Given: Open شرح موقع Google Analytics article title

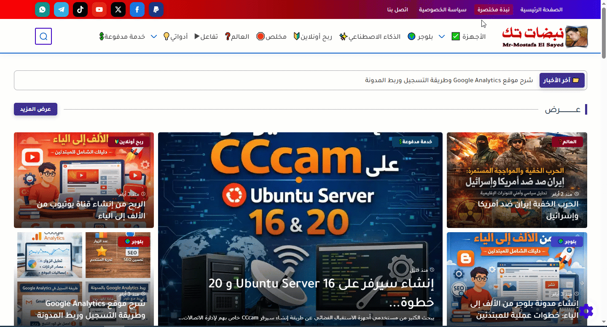Looking at the screenshot, I should pyautogui.click(x=91, y=309).
